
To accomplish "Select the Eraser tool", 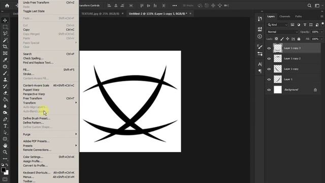I will 5,93.
